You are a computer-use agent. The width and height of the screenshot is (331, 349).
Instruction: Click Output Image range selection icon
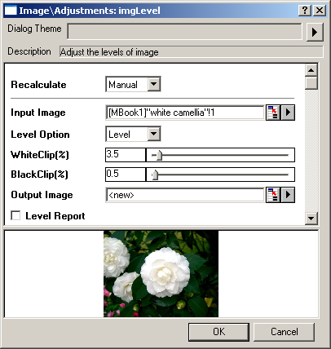click(x=273, y=195)
